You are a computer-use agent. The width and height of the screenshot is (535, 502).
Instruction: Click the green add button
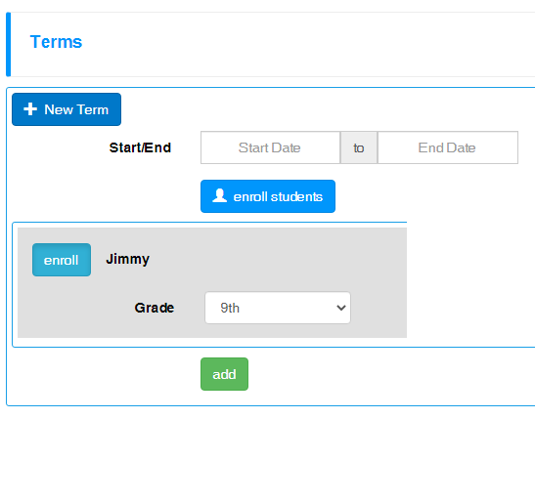click(x=225, y=374)
